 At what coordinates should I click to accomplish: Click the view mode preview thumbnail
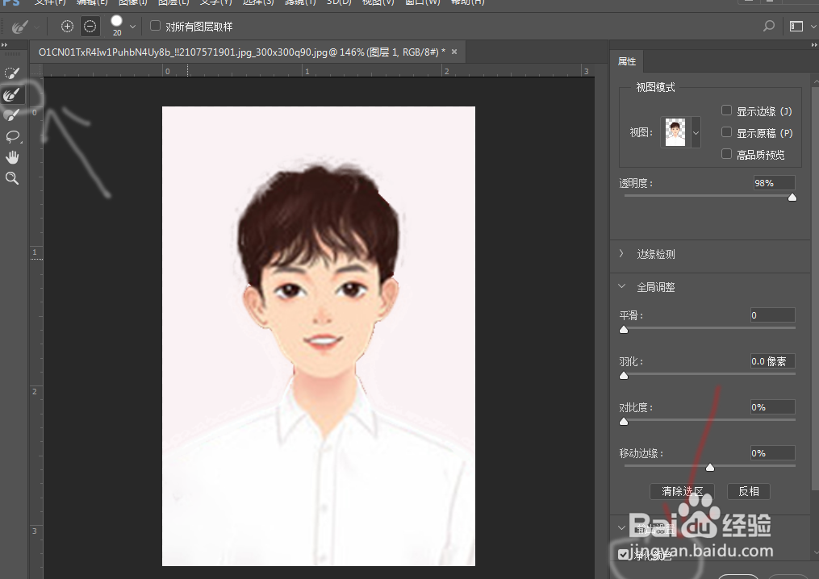(x=675, y=132)
